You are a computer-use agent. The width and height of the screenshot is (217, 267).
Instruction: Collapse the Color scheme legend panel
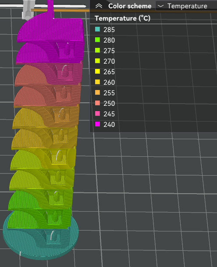click(99, 6)
